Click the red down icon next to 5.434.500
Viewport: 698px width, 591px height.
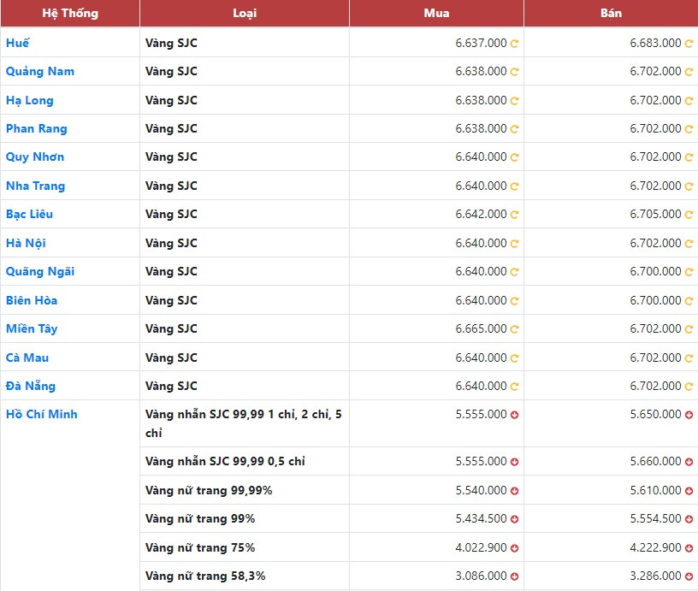point(514,519)
